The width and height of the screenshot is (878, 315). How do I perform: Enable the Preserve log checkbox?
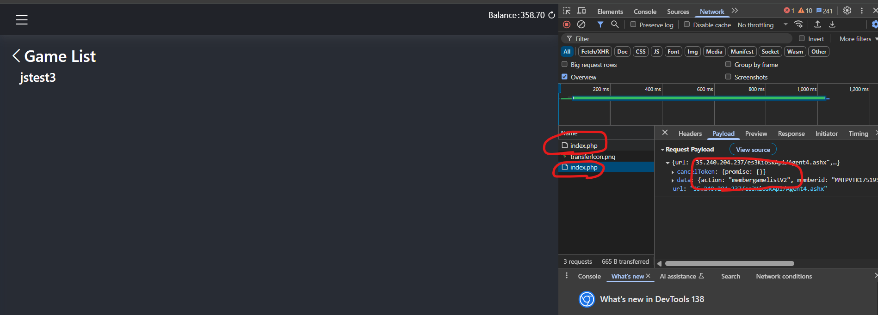(633, 24)
